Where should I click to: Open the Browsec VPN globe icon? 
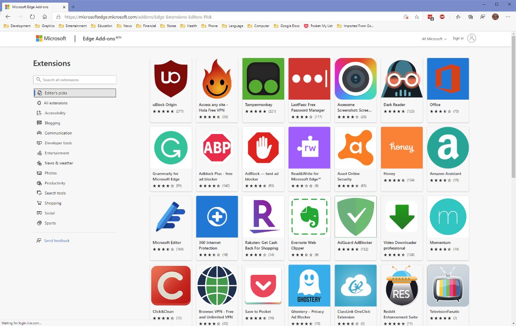tap(217, 286)
